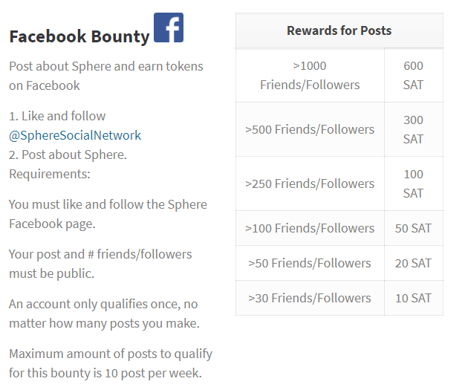Select the 50 SAT reward cell
The height and width of the screenshot is (390, 465).
pyautogui.click(x=413, y=228)
